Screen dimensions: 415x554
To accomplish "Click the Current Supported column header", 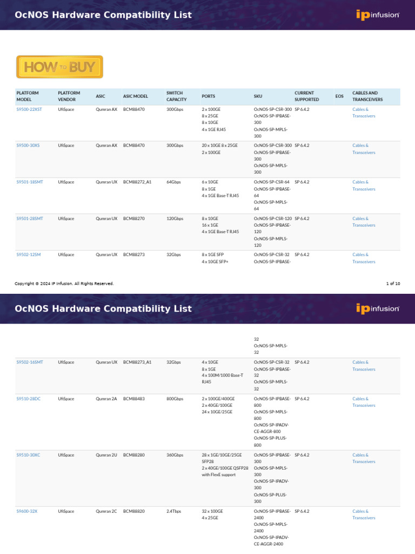I will click(306, 96).
